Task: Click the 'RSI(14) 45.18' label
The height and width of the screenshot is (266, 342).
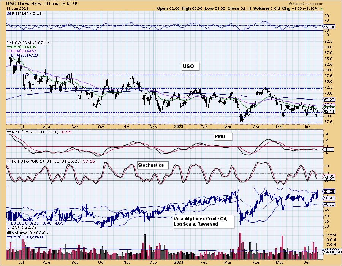Action: [26, 13]
